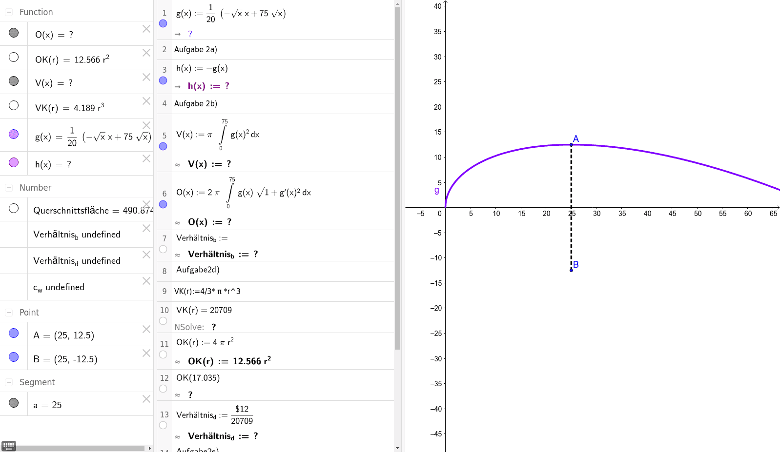Collapse the Segment category
The width and height of the screenshot is (781, 453).
click(x=9, y=382)
